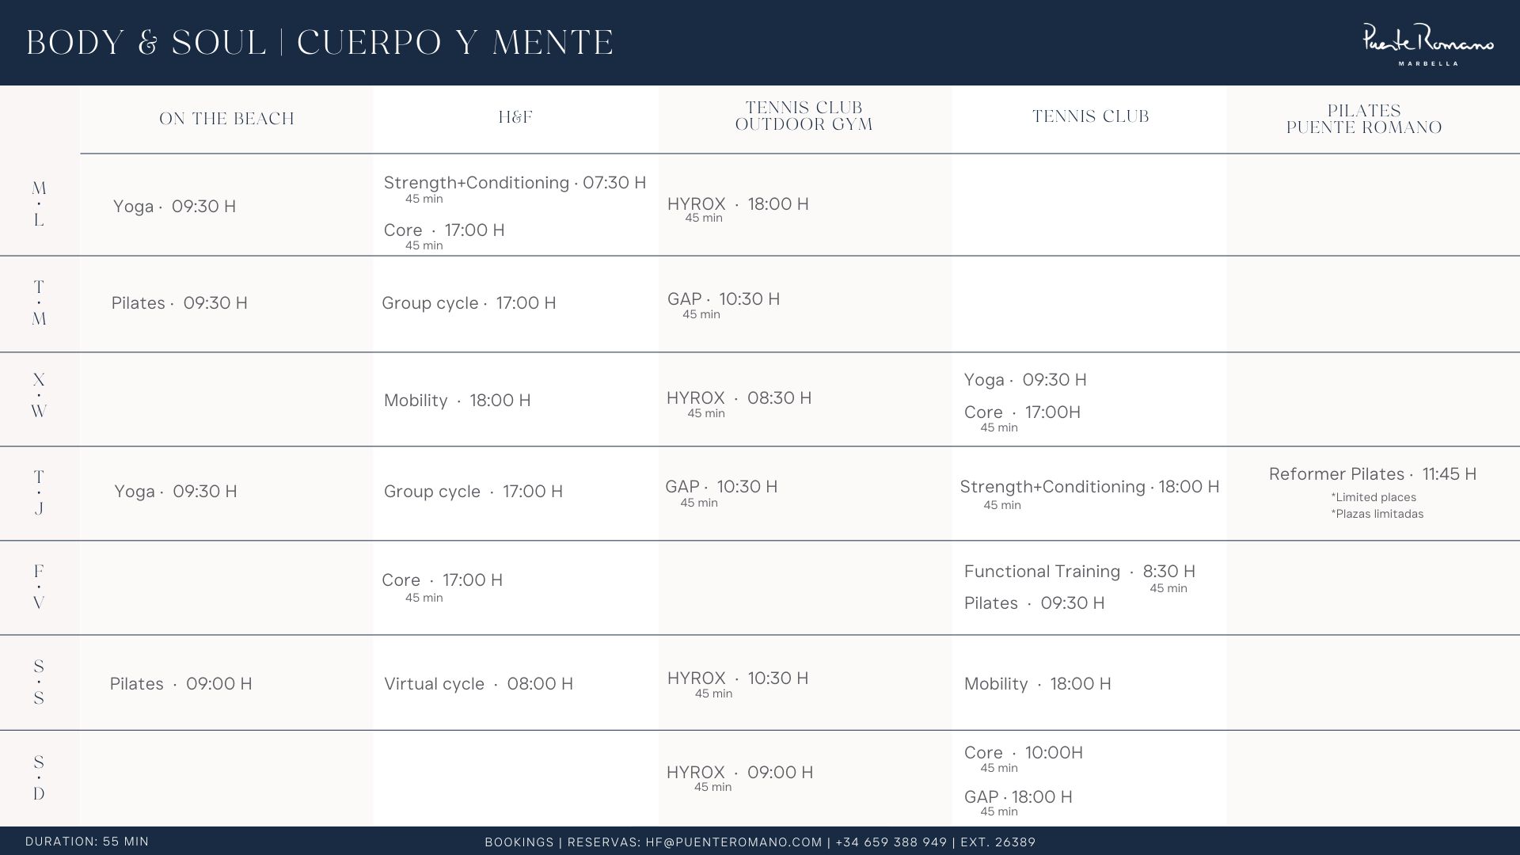Select the H&F column header
Image resolution: width=1520 pixels, height=855 pixels.
(515, 117)
